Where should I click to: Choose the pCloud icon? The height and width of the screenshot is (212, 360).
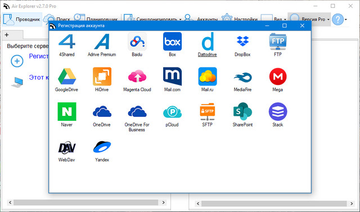click(x=172, y=112)
